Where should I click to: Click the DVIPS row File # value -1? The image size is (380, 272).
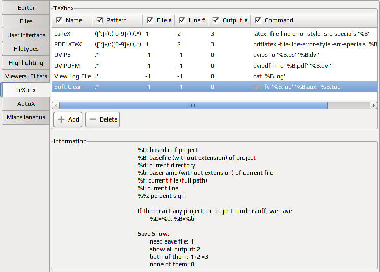tap(148, 55)
